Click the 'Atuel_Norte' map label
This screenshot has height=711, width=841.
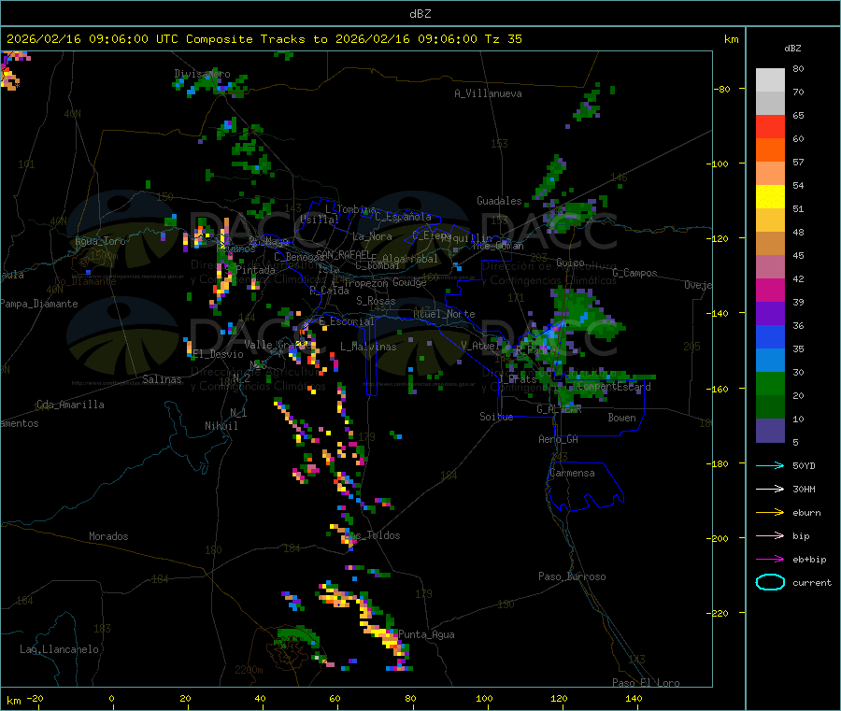[444, 314]
